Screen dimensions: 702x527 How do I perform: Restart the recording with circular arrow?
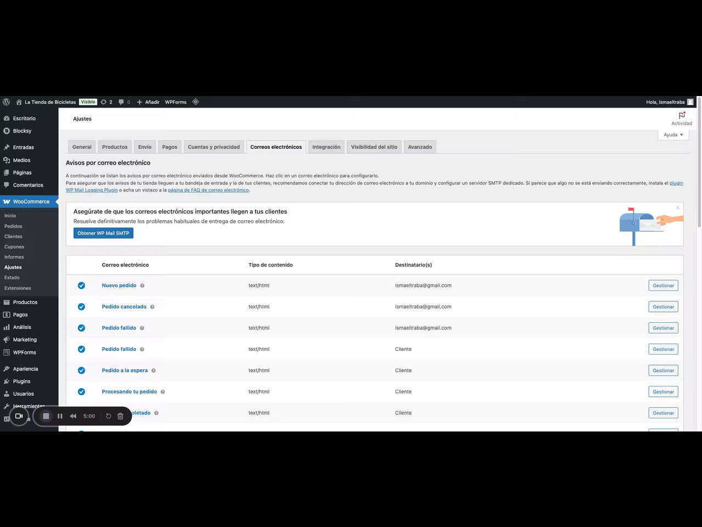click(109, 416)
